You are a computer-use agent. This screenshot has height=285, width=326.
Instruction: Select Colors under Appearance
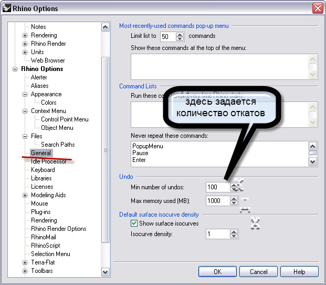(49, 103)
